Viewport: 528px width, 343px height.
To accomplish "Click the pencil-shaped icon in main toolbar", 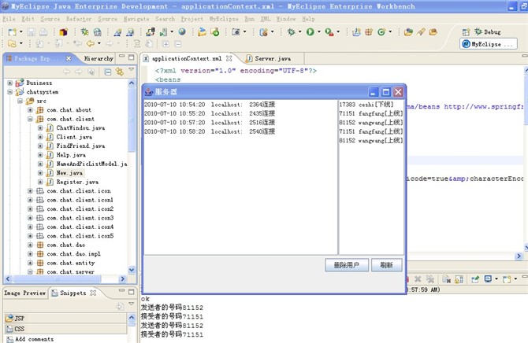I will tap(421, 32).
